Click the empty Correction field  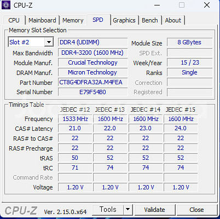click(189, 82)
